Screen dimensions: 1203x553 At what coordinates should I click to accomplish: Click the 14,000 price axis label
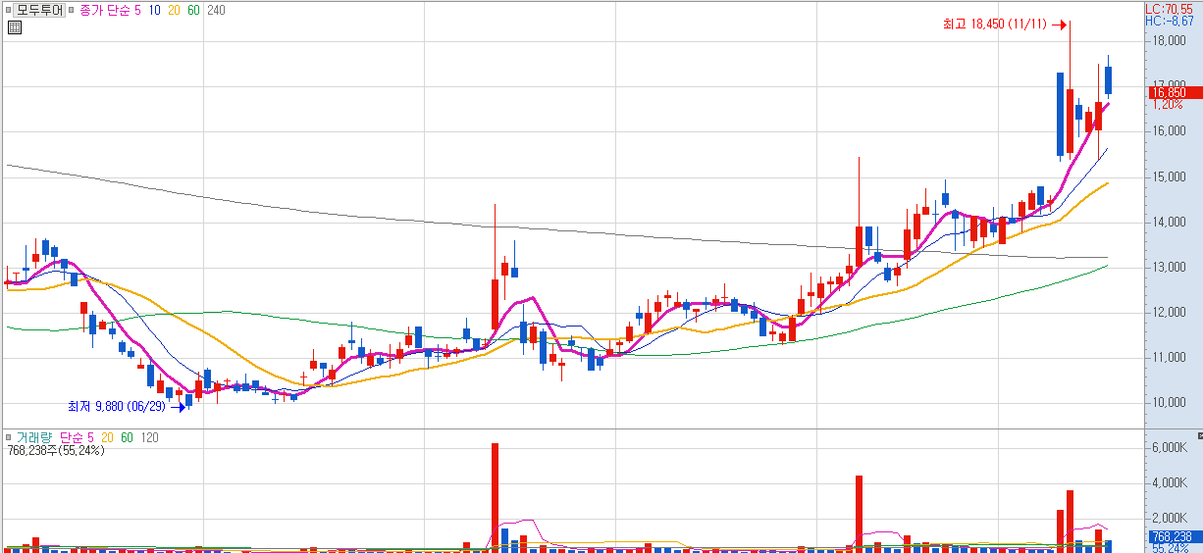pyautogui.click(x=1170, y=223)
